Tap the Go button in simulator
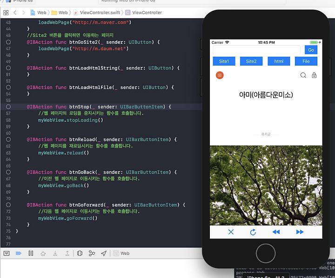Screen dimensions: 335x278 pos(311,50)
